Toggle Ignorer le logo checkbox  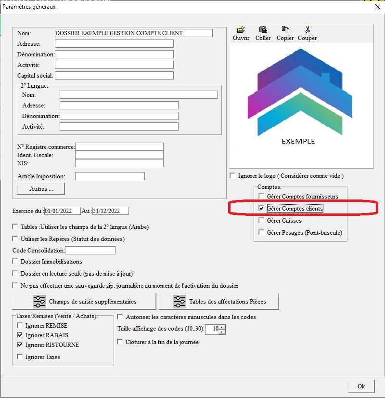coord(232,176)
